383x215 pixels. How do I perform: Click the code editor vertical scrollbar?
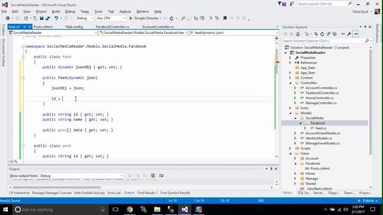click(276, 62)
